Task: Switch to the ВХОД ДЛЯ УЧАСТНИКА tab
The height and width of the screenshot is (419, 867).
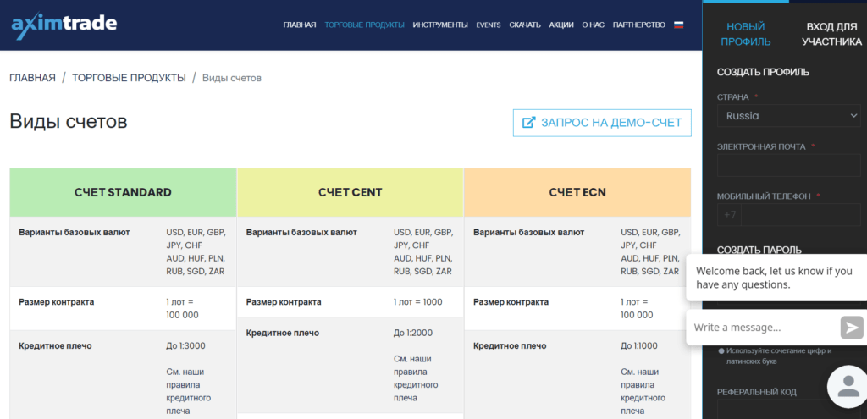Action: [831, 34]
